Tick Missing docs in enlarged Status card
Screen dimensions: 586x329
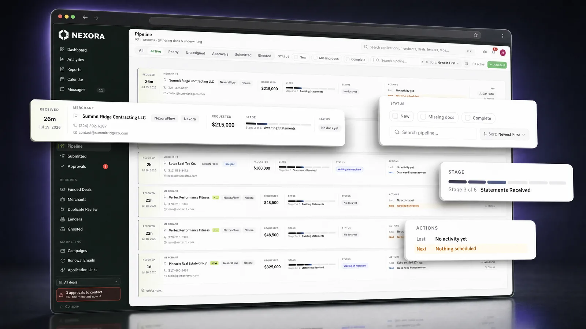423,117
